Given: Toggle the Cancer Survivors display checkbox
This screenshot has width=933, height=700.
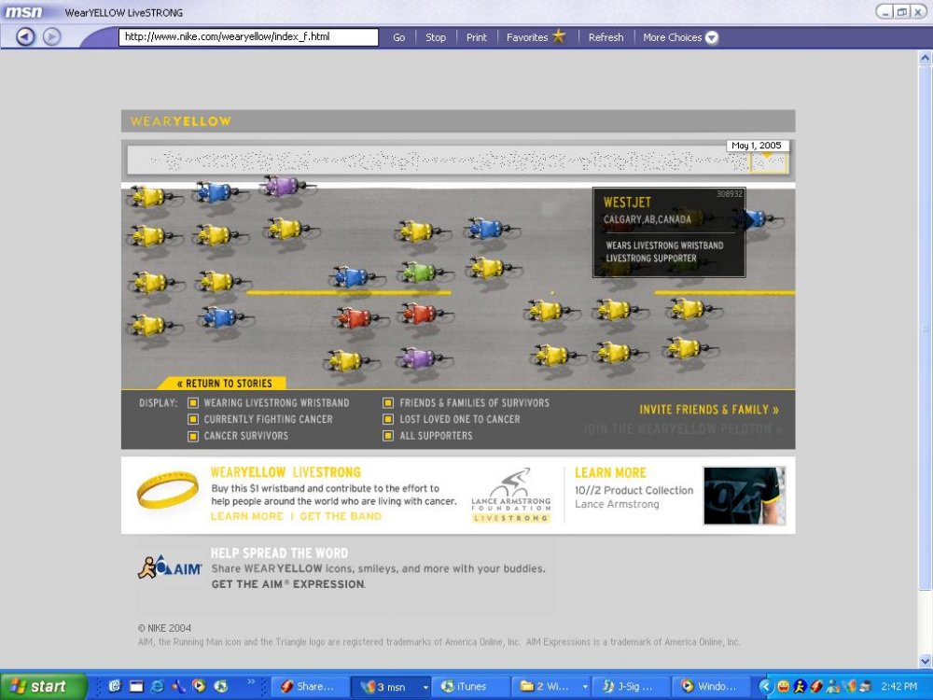Looking at the screenshot, I should [x=193, y=436].
